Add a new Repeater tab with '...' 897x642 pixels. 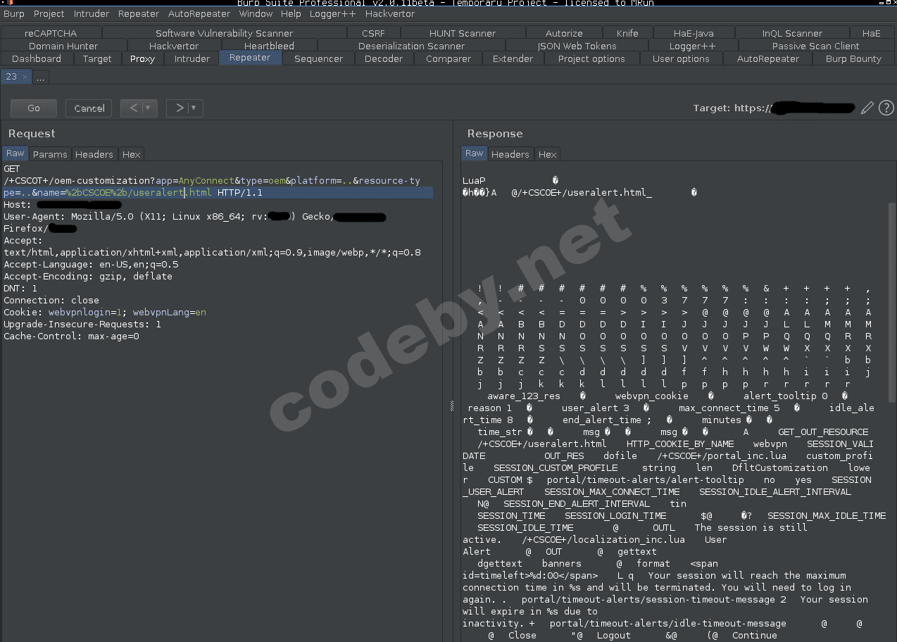40,77
